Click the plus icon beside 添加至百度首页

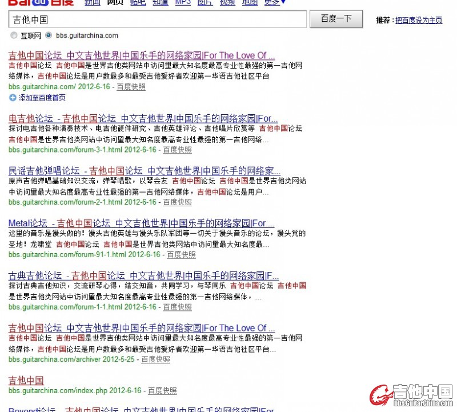click(x=13, y=98)
